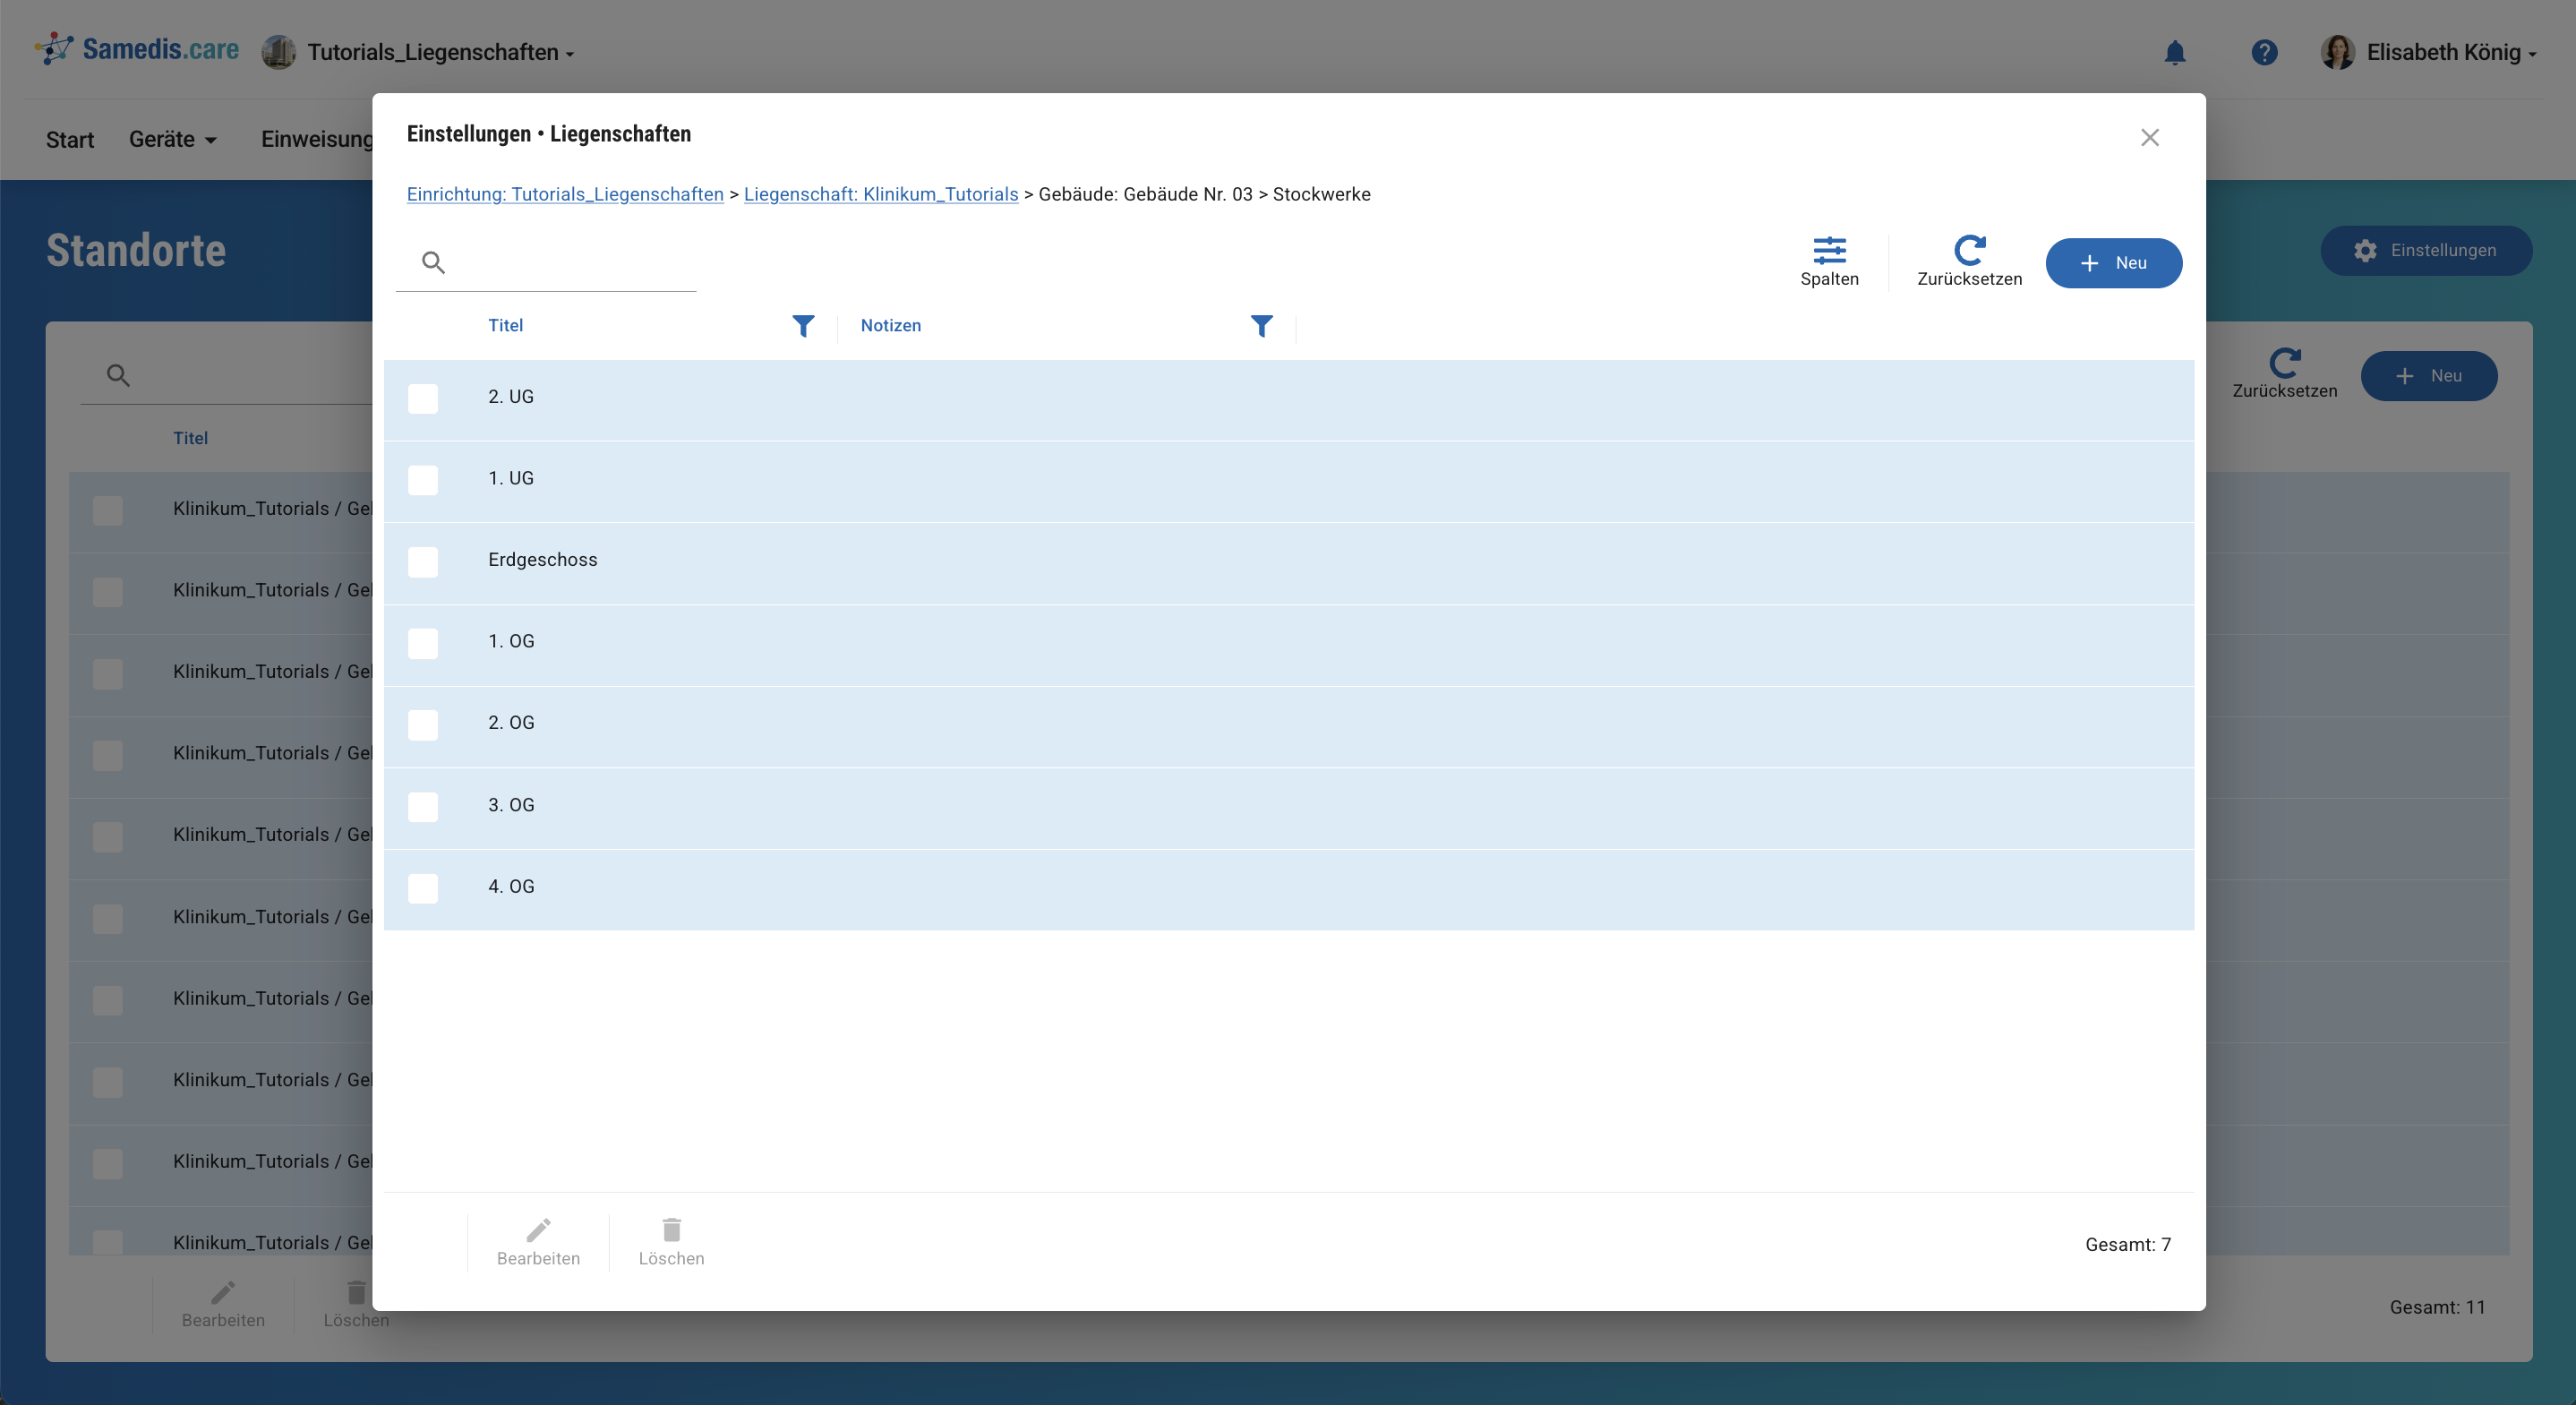The height and width of the screenshot is (1405, 2576).
Task: Check the box for 2. UG
Action: pyautogui.click(x=423, y=399)
